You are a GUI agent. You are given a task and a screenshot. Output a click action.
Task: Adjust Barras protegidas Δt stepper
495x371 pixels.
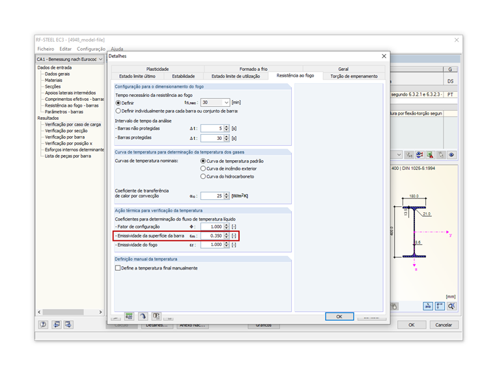227,138
